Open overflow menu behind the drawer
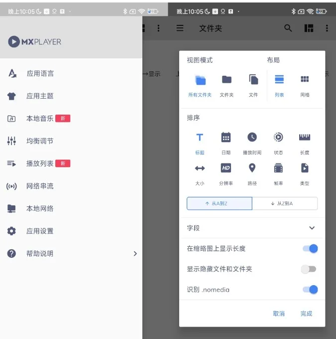336x339 pixels. 158,28
